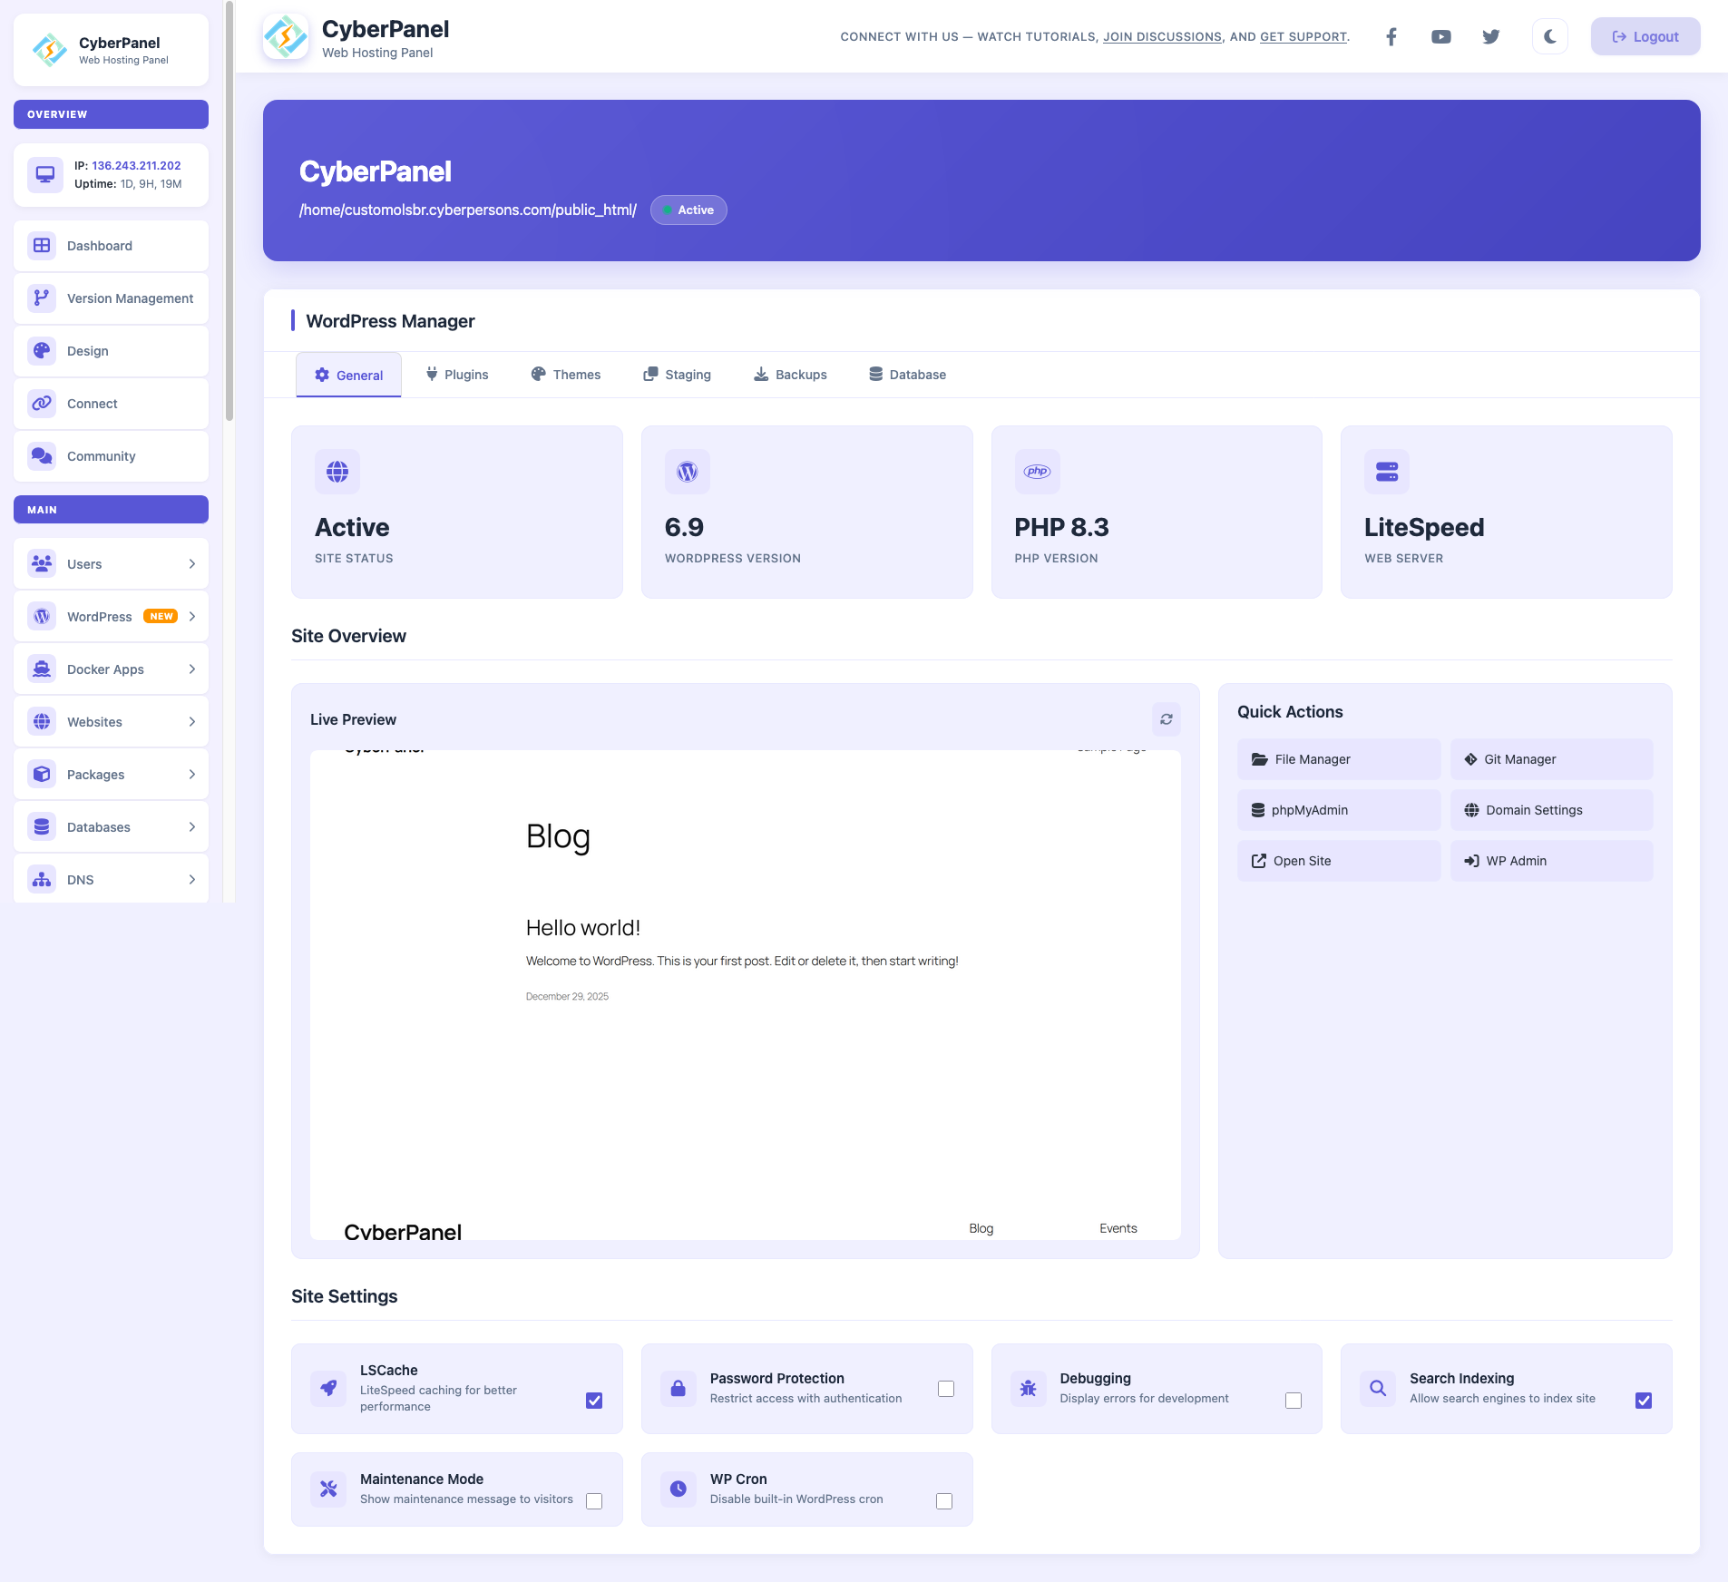Select the Version Management sidebar icon
Screen dimensions: 1728x1582
(42, 298)
